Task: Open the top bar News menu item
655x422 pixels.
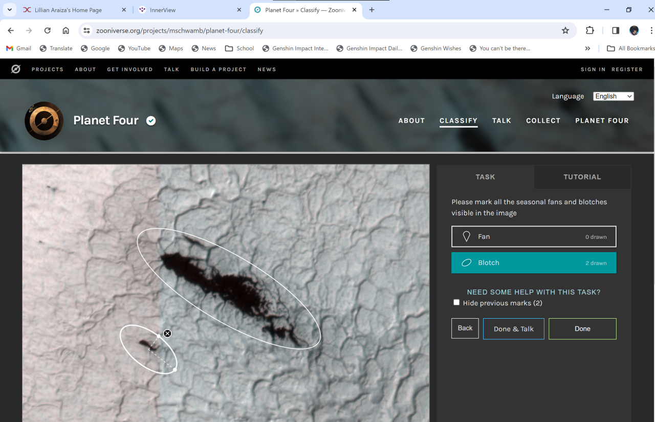Action: coord(267,70)
